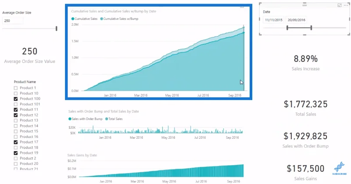The height and width of the screenshot is (184, 351).
Task: Click the 'Sales Gains by Date' chart title
Action: click(82, 155)
